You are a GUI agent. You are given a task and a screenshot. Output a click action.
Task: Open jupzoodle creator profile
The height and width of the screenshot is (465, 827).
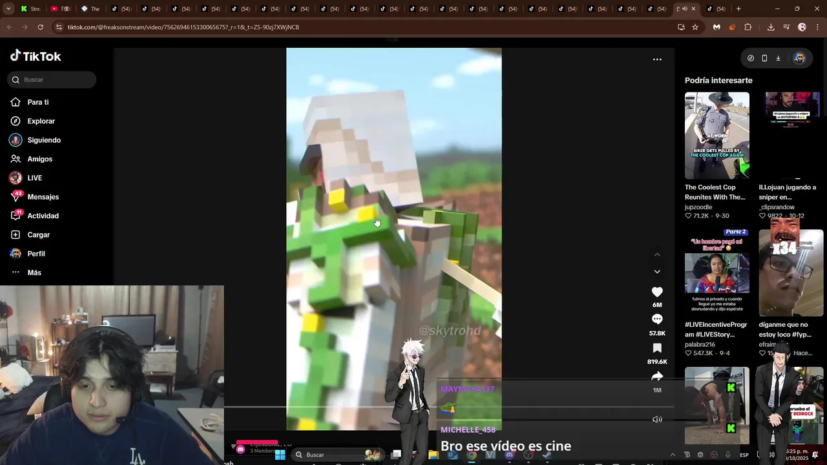pyautogui.click(x=698, y=207)
